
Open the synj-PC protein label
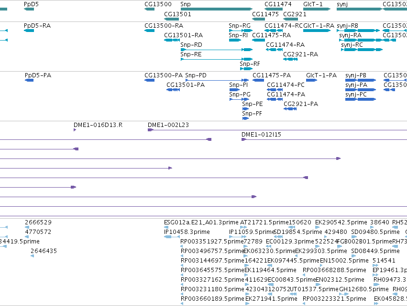(x=356, y=95)
